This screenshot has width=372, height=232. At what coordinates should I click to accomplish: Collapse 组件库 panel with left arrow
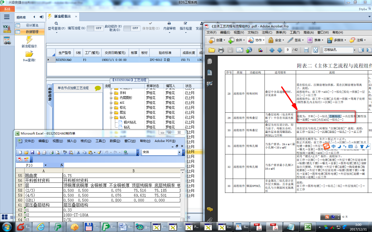[x=34, y=17]
